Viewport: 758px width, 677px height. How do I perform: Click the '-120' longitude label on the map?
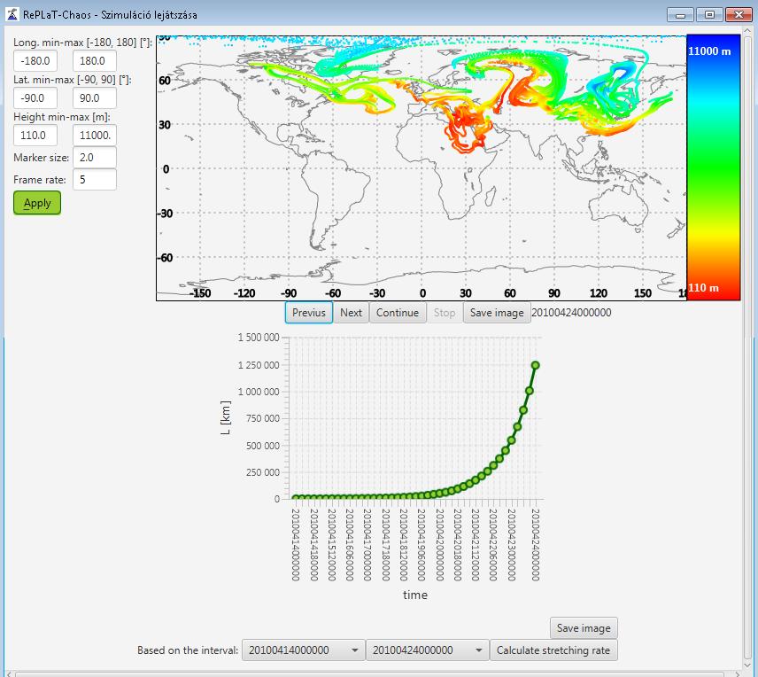tap(244, 293)
